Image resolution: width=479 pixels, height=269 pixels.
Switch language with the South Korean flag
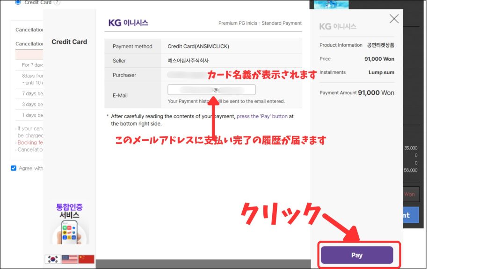(52, 259)
